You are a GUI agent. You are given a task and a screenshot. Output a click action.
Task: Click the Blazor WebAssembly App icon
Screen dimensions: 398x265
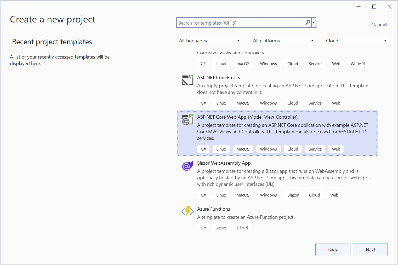pyautogui.click(x=187, y=166)
